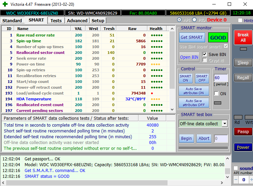Click the Recall button
Screen dimensions: 253x186
pyautogui.click(x=243, y=78)
